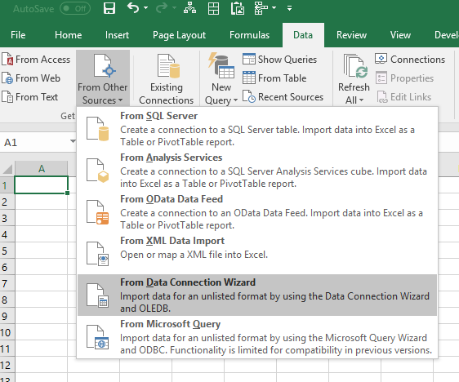Toggle the AutoSave switch
This screenshot has height=382, width=459.
tap(75, 8)
